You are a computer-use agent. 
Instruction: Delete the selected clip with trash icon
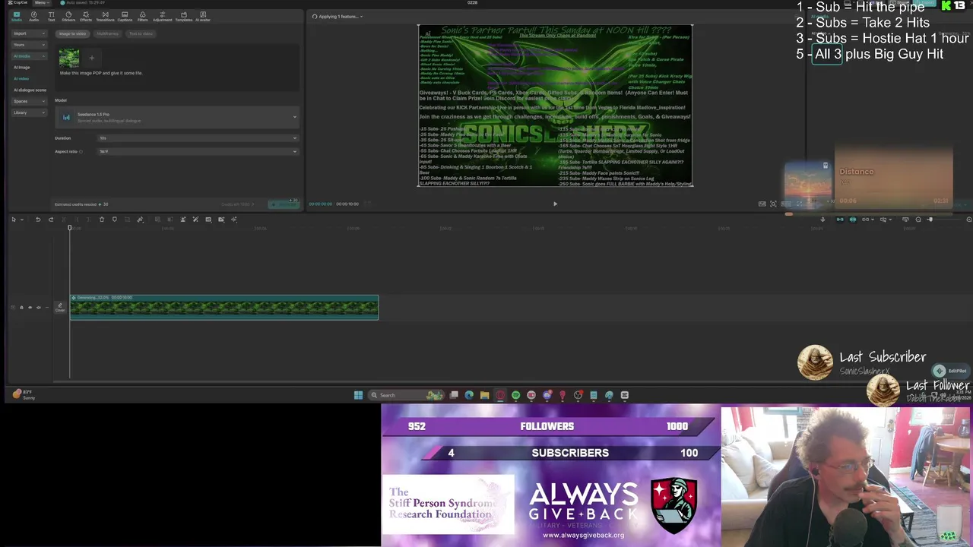(x=102, y=220)
